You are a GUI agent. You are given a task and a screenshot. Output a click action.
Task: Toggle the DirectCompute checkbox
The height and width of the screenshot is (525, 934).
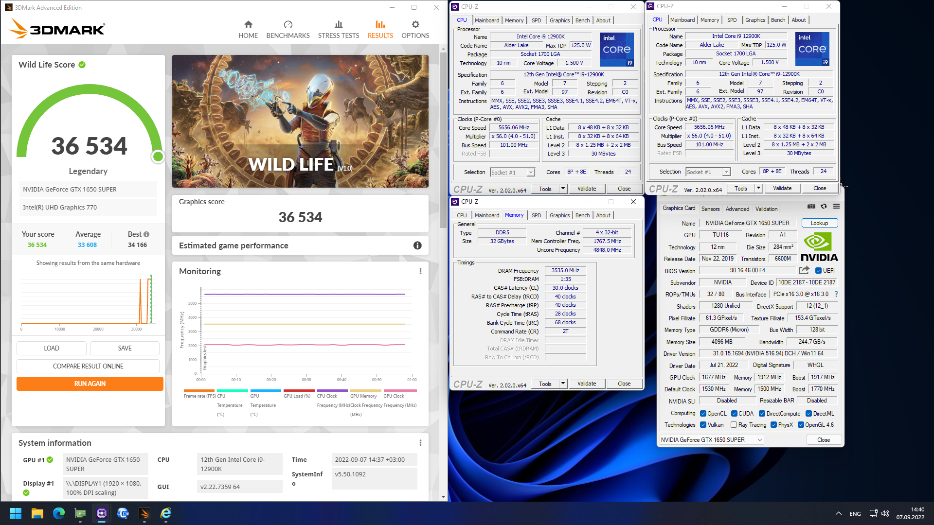(x=762, y=414)
